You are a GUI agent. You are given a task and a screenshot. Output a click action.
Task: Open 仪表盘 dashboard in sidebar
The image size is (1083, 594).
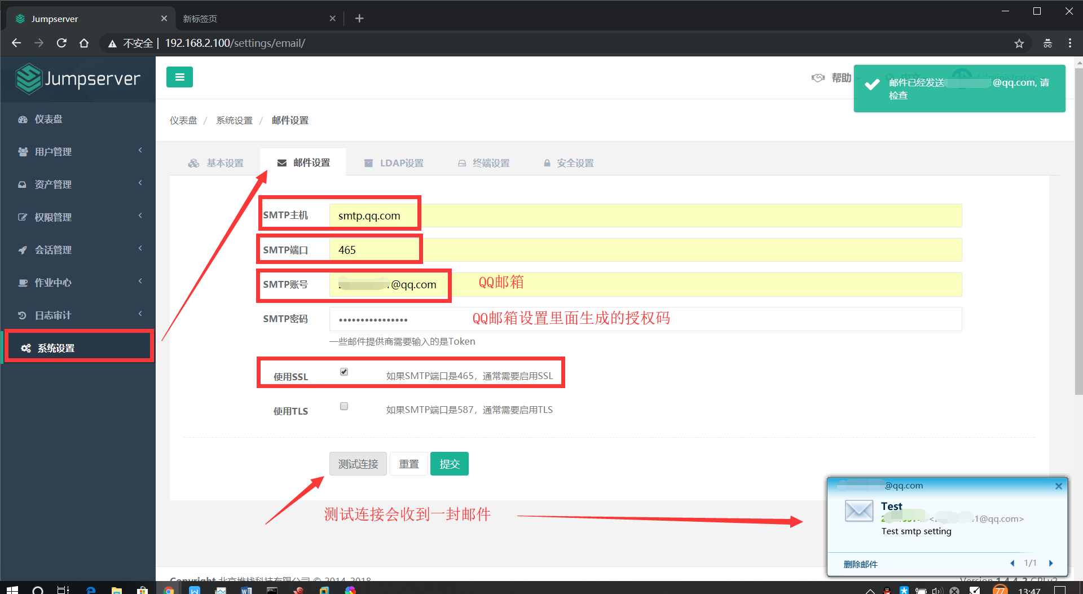click(78, 119)
